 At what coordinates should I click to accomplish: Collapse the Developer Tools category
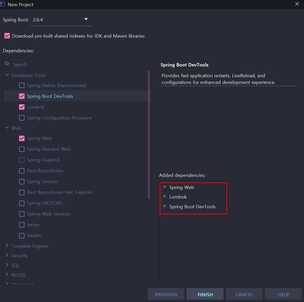coord(7,75)
